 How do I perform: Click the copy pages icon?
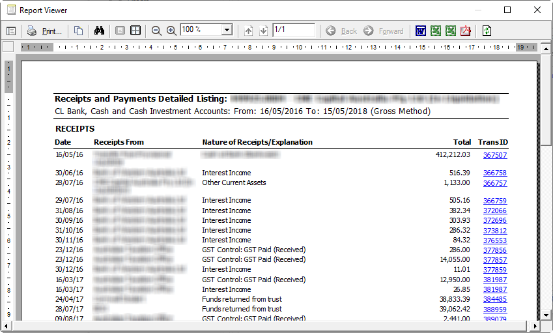(78, 31)
